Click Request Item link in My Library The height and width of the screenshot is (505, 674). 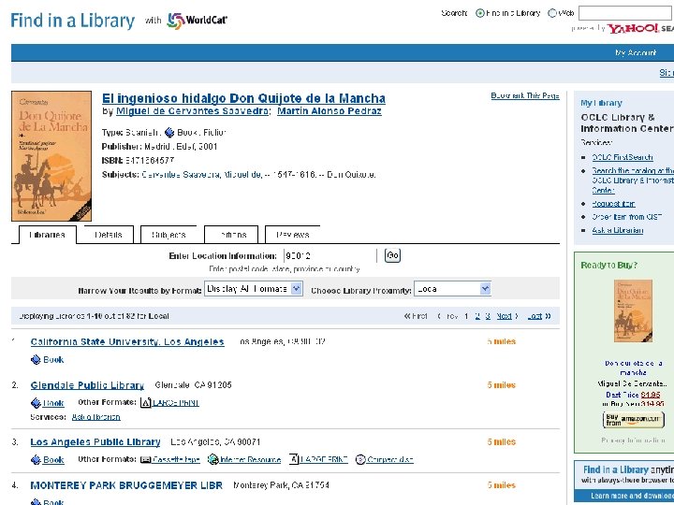tap(613, 204)
